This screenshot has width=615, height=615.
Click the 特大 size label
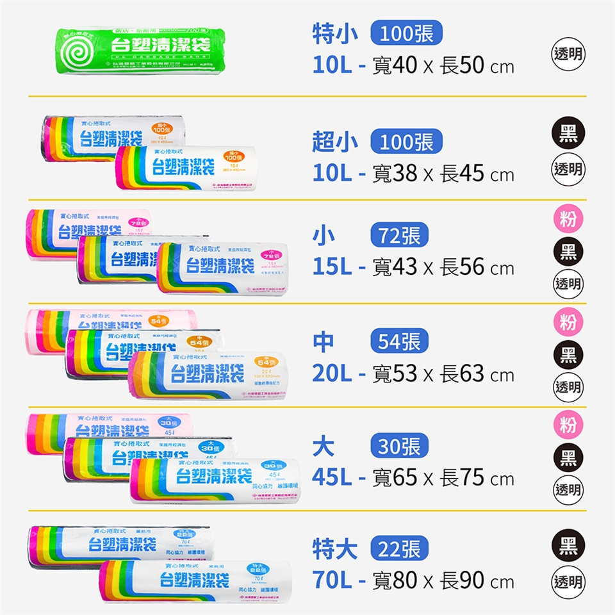pyautogui.click(x=334, y=549)
